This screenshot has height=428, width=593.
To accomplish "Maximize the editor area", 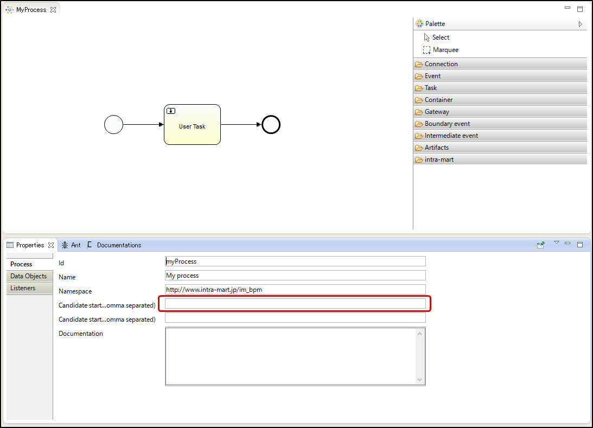I will pos(580,9).
